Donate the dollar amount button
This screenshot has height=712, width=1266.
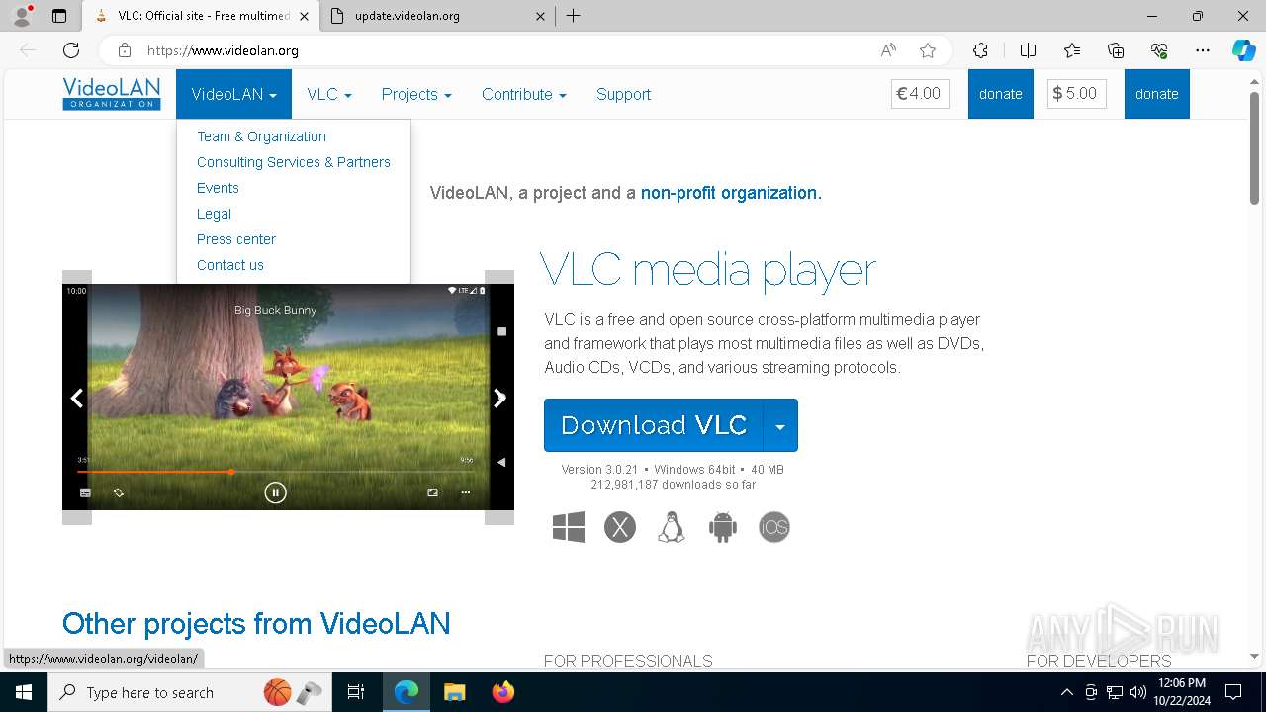pyautogui.click(x=1157, y=94)
